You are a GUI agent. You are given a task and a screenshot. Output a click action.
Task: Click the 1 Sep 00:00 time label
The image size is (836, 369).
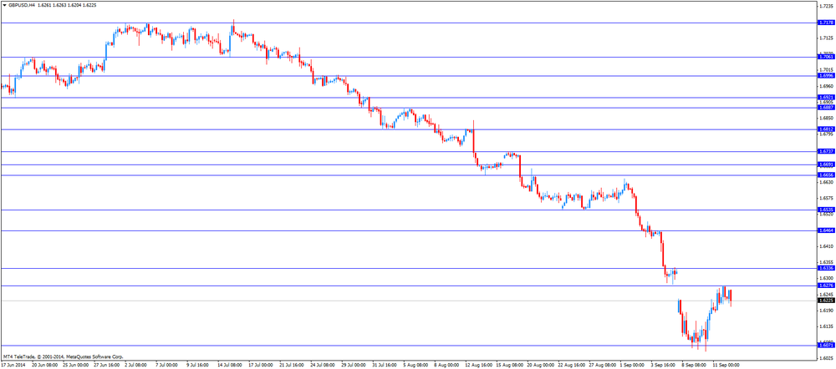coord(632,366)
